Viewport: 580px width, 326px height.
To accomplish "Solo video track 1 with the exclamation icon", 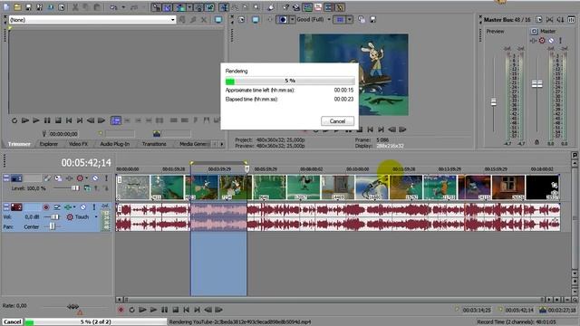I will click(x=106, y=178).
